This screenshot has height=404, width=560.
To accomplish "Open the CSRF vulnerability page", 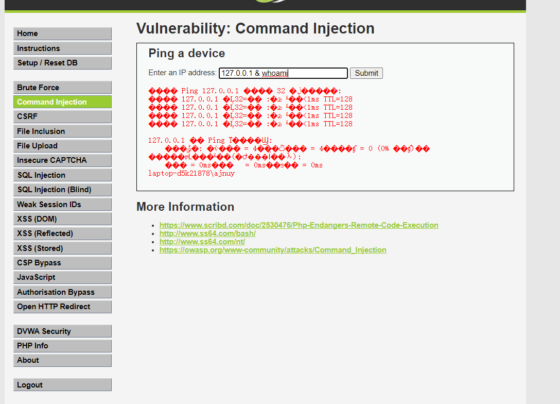I will [62, 116].
